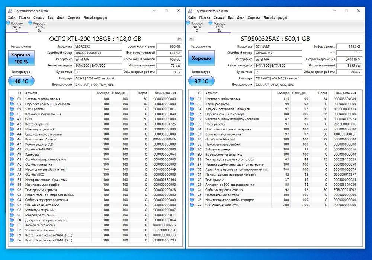Image resolution: width=372 pixels, height=260 pixels.
Task: Select disk C: status icon in left window
Action: (x=8, y=23)
